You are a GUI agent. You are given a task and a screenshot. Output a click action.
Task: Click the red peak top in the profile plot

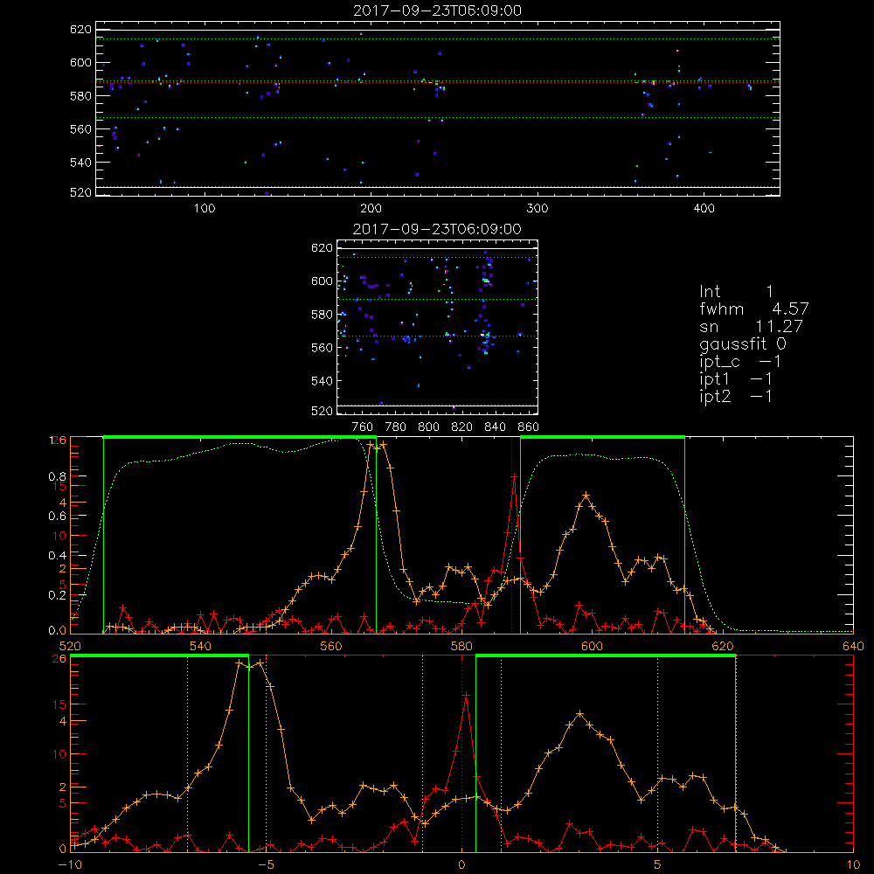pos(515,476)
